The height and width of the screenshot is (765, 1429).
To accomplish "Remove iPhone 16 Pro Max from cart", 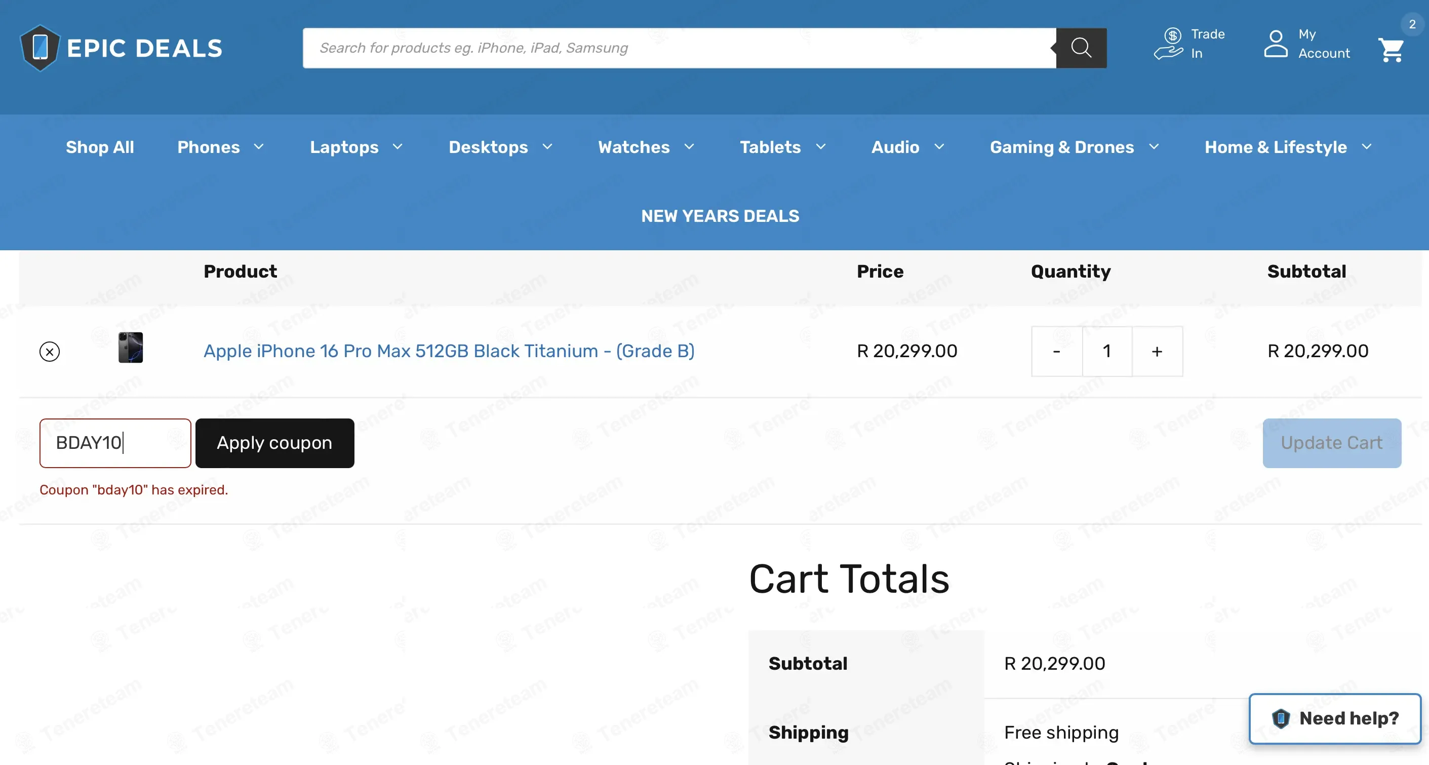I will click(49, 352).
